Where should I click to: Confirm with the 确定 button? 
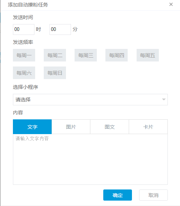tap(118, 195)
